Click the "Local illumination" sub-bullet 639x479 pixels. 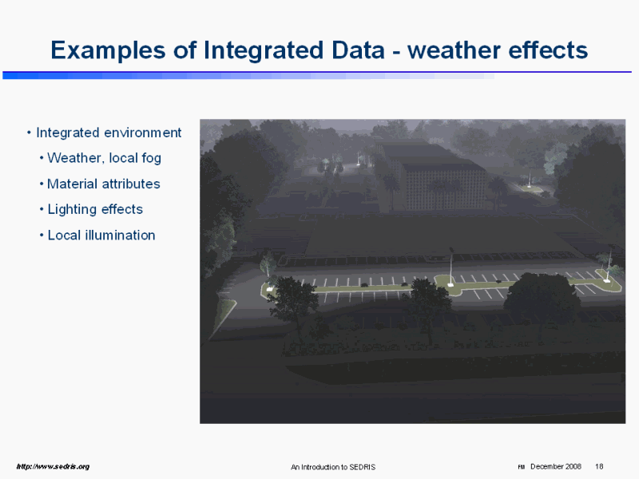point(101,235)
